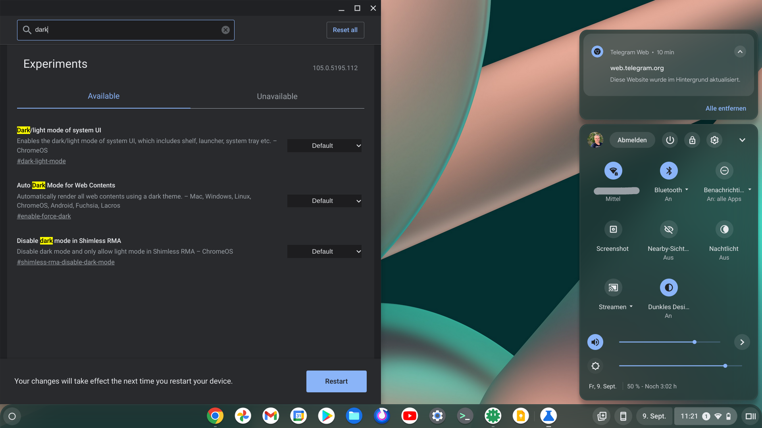Open the dropdown for Dark/light mode of system UI
The width and height of the screenshot is (762, 428).
coord(324,146)
